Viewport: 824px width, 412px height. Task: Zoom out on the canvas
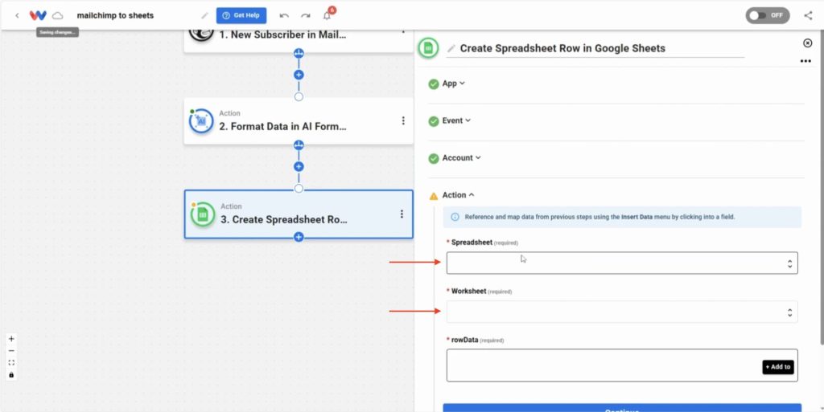click(x=11, y=351)
